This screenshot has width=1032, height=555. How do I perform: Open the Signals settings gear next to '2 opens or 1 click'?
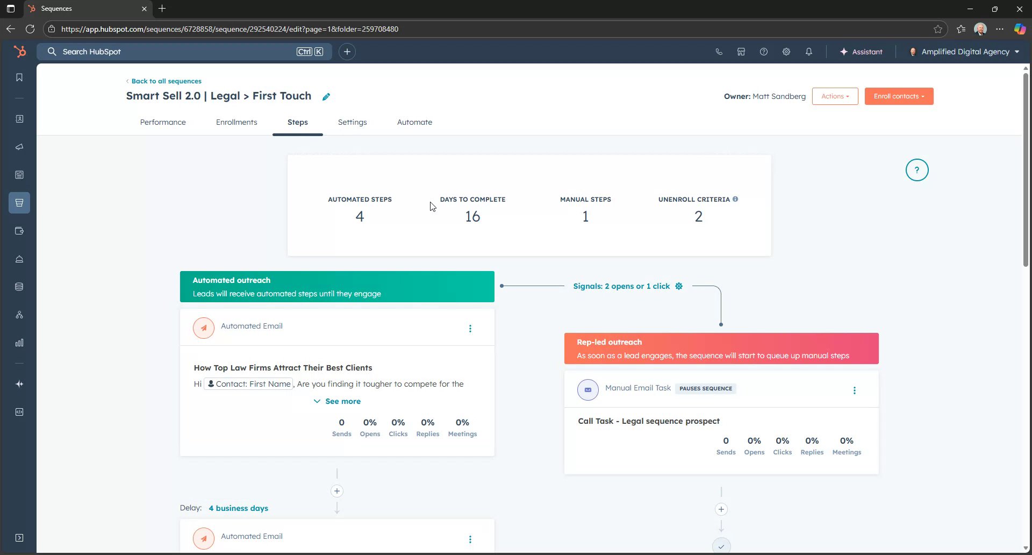pyautogui.click(x=678, y=286)
